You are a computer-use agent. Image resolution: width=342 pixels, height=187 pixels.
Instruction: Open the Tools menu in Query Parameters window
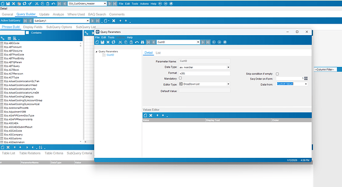pyautogui.click(x=111, y=38)
